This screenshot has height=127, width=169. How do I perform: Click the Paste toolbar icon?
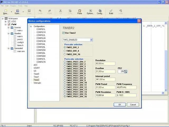(x=79, y=11)
